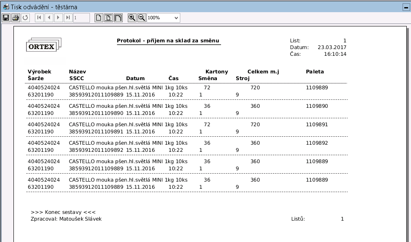Select the page view icon with text lines
Image resolution: width=411 pixels, height=242 pixels.
click(108, 18)
